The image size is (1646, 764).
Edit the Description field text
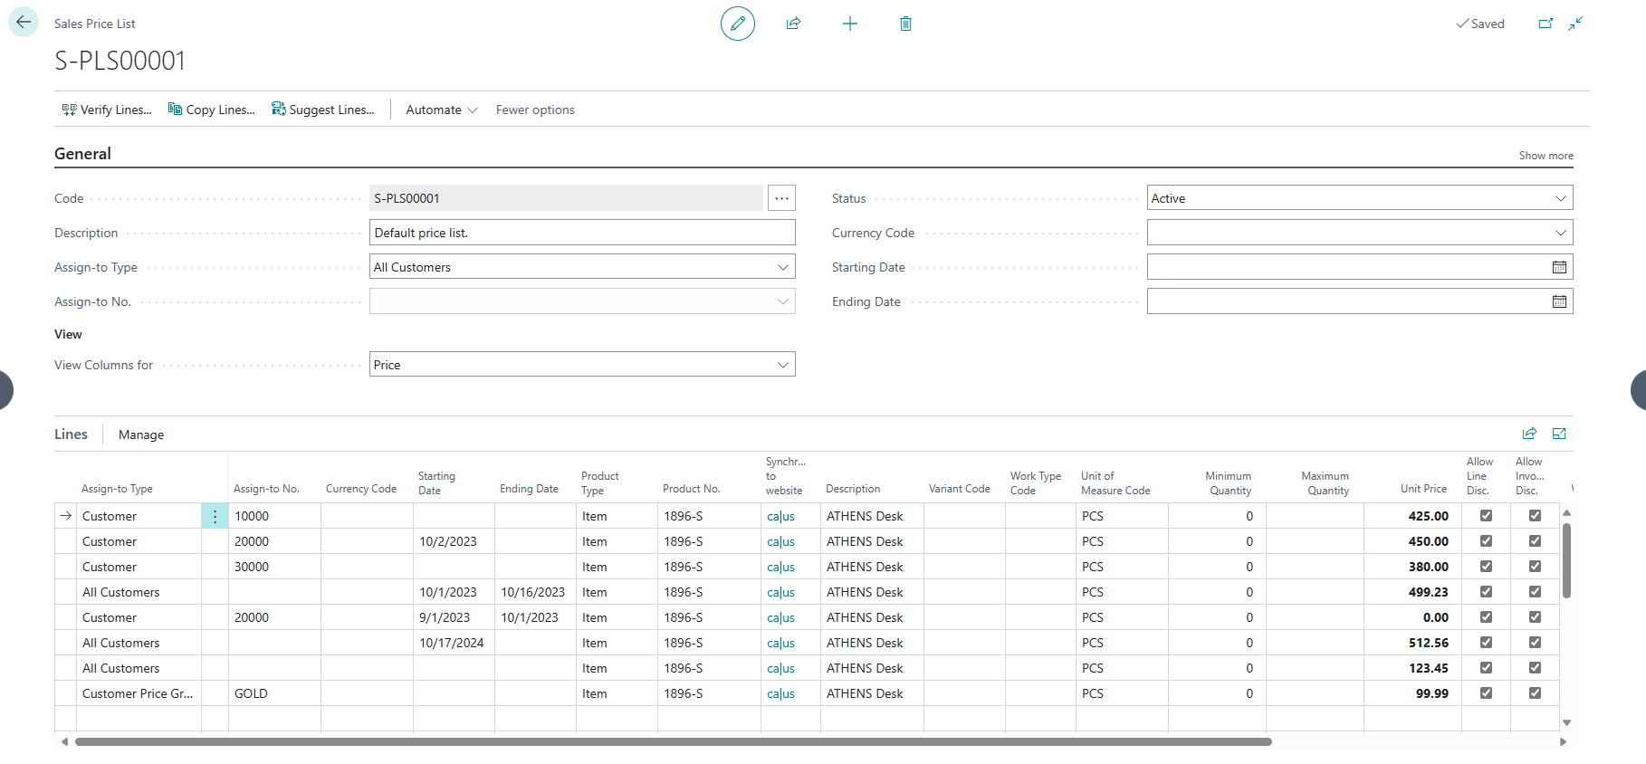point(582,233)
